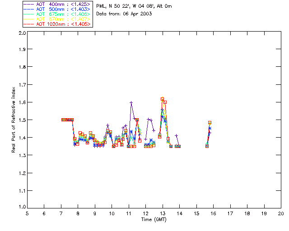
Task: Click the y-axis tick label 1.0
Action: [22, 207]
